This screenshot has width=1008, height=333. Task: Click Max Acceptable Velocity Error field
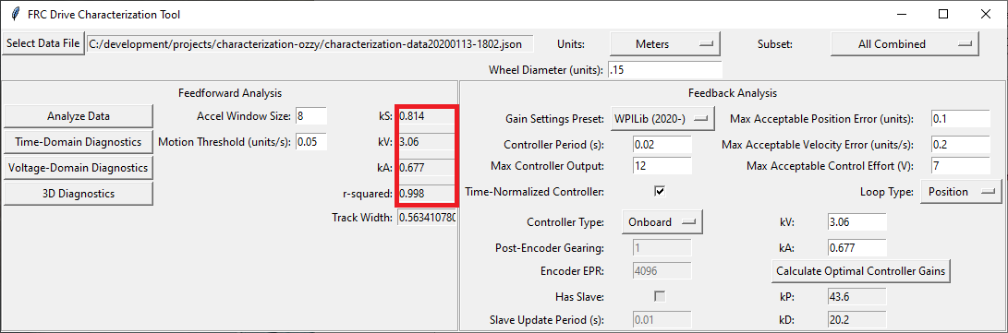tap(961, 145)
